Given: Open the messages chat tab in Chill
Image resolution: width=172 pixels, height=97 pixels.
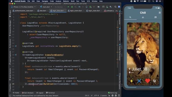Looking at the screenshot, I should [155, 17].
